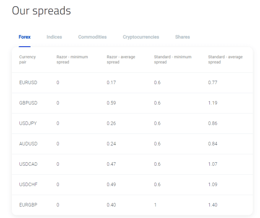
Task: Switch to the Cryptocurrencies tab
Action: pos(141,37)
